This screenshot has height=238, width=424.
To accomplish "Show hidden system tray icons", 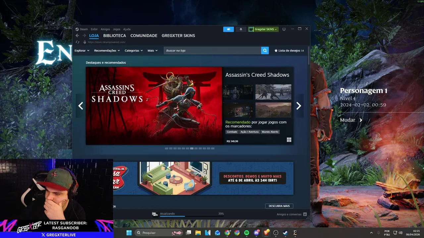I will tap(371, 233).
